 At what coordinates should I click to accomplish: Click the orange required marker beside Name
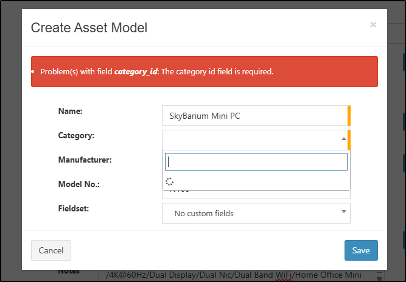coord(349,116)
